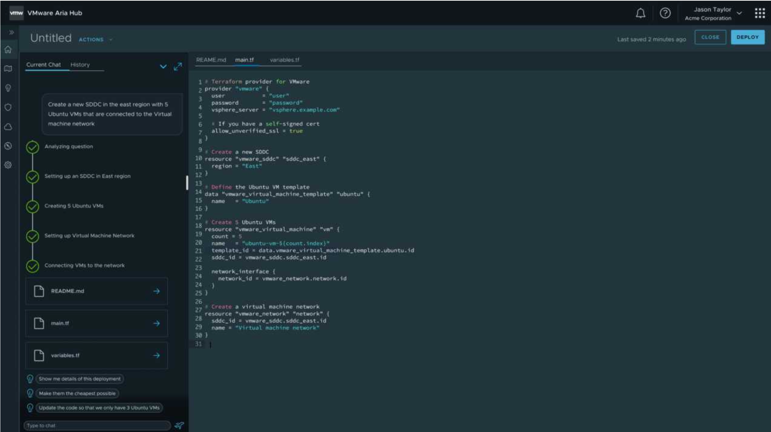Click the variables.tf file document icon

(39, 356)
